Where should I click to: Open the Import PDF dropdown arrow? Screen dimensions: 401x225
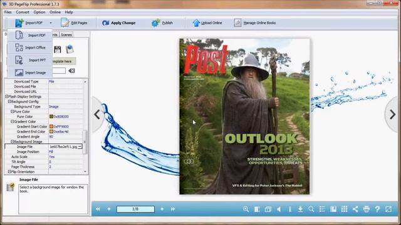[51, 23]
